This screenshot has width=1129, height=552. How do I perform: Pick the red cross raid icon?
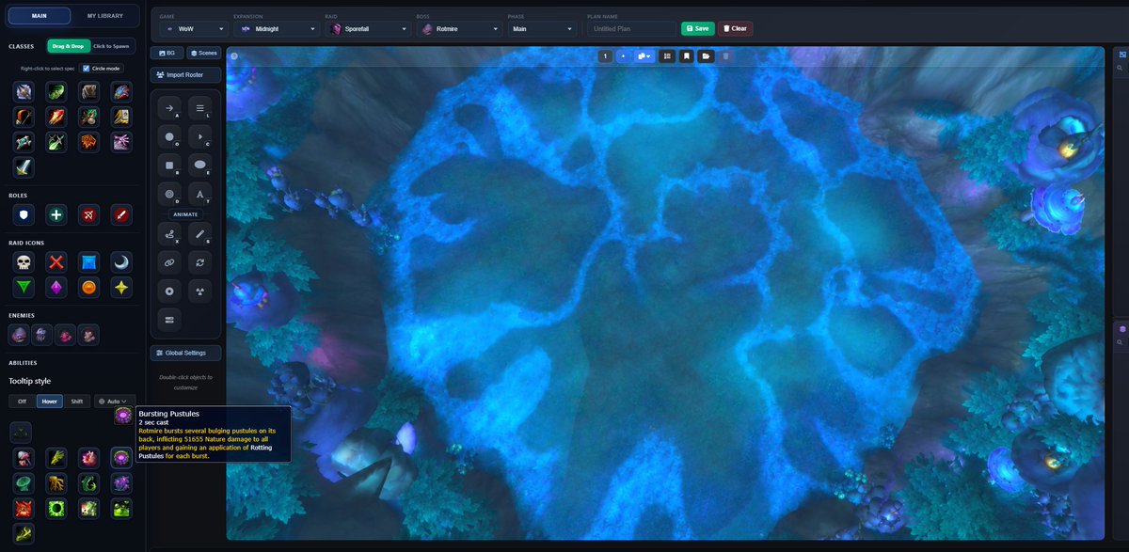[x=56, y=262]
